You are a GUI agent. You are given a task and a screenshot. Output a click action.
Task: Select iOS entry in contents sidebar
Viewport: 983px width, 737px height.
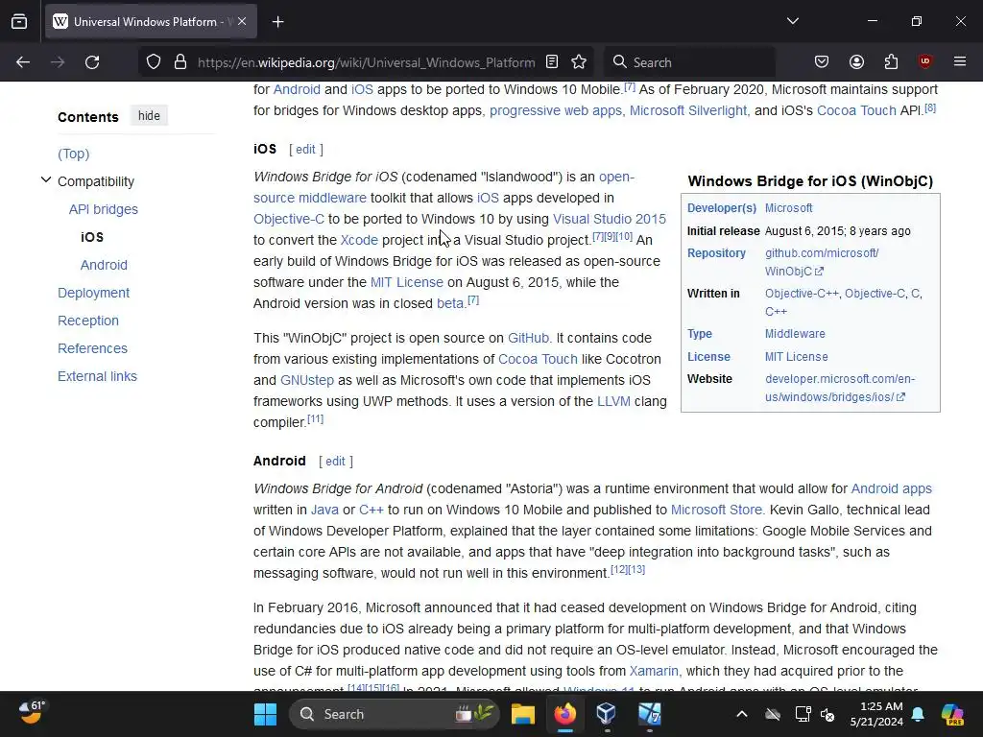tap(92, 237)
